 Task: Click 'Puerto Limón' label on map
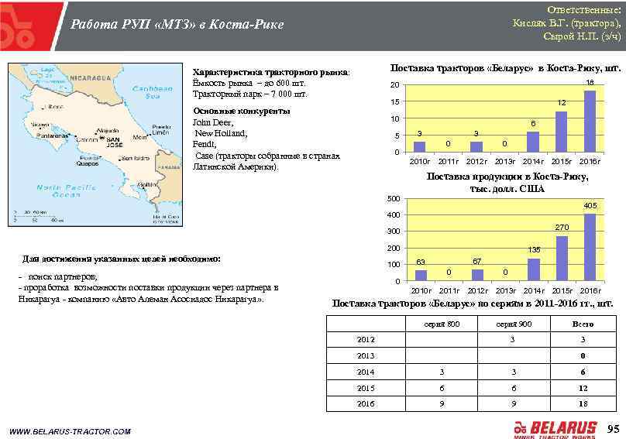pos(161,130)
